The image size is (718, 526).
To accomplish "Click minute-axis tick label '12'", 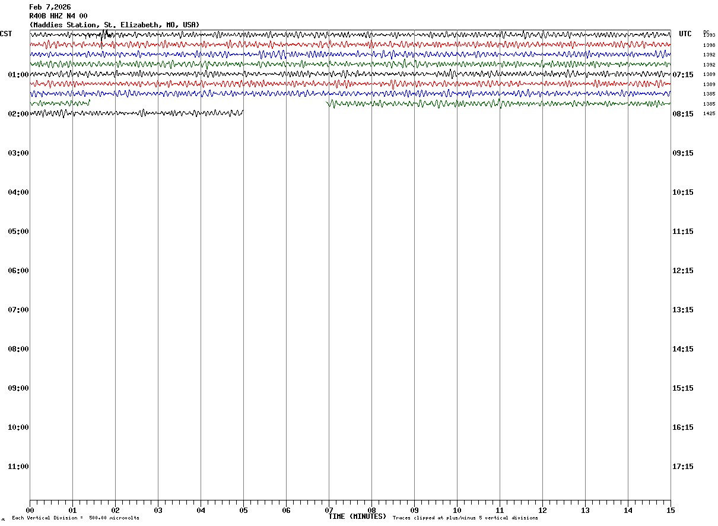I will coord(542,511).
